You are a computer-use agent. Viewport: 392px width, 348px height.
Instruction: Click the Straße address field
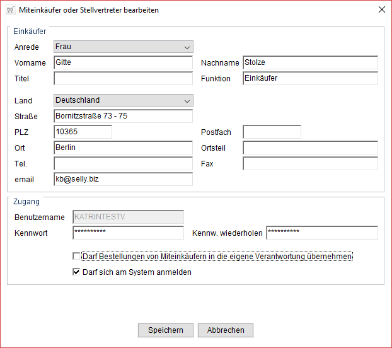pos(123,116)
